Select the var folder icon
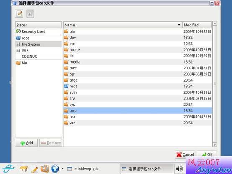Screen dimensions: 232x174 (x=66, y=123)
